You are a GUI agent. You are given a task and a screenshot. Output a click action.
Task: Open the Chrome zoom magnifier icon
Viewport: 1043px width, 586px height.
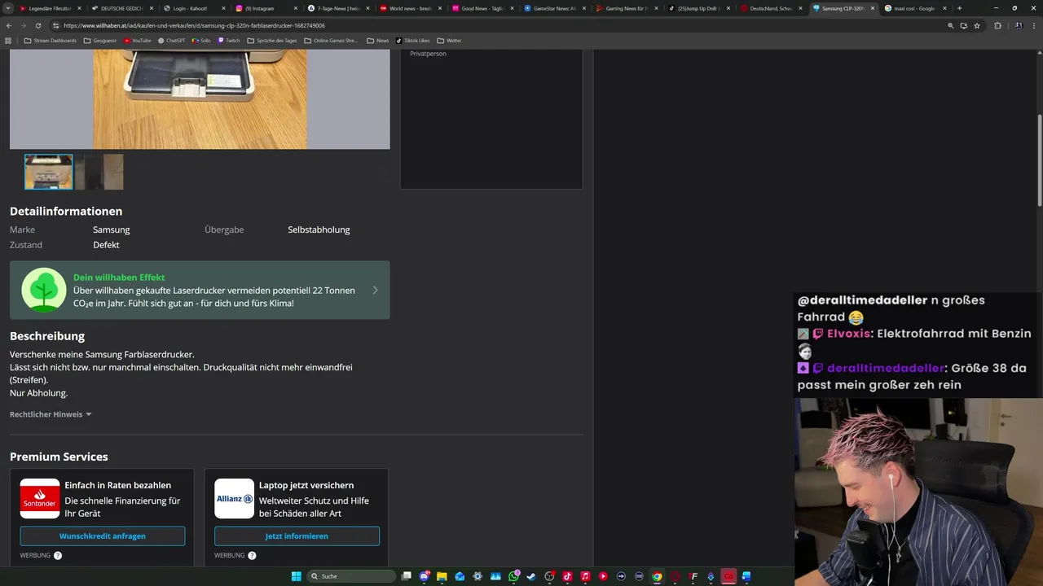click(x=950, y=25)
